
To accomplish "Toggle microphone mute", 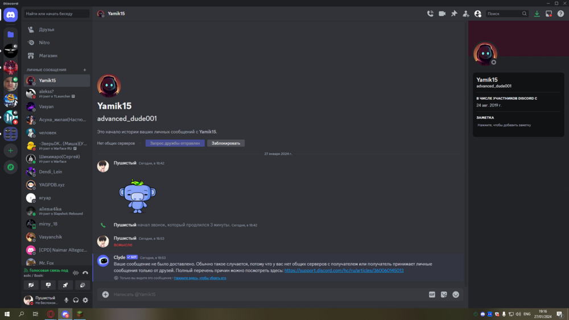I will pyautogui.click(x=66, y=300).
